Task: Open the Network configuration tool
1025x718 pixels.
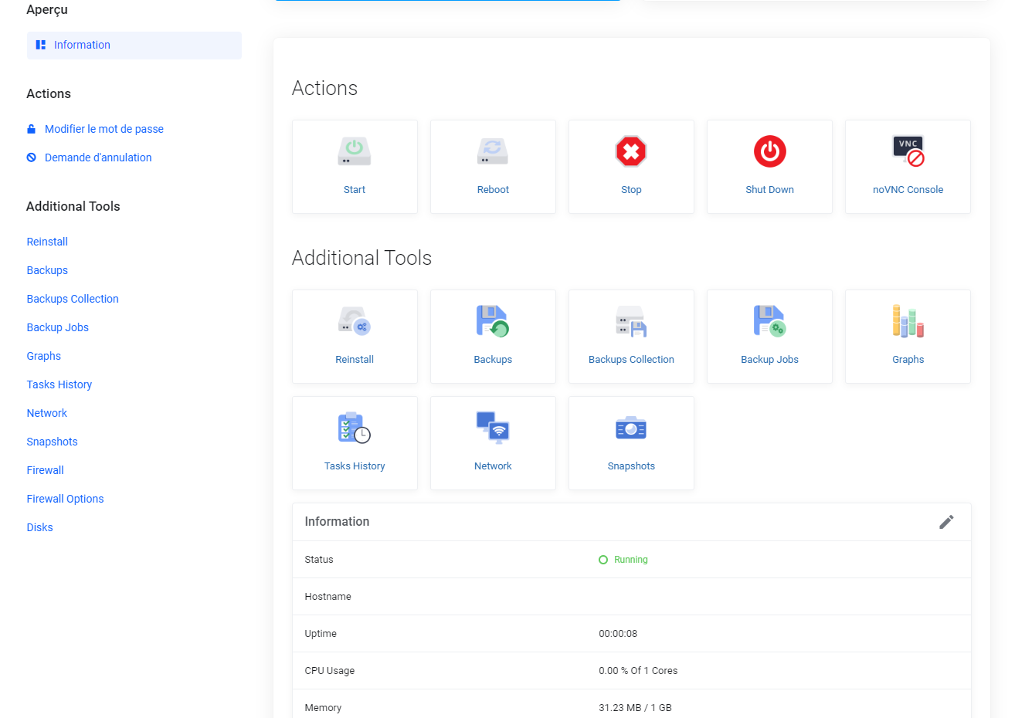Action: (x=493, y=442)
